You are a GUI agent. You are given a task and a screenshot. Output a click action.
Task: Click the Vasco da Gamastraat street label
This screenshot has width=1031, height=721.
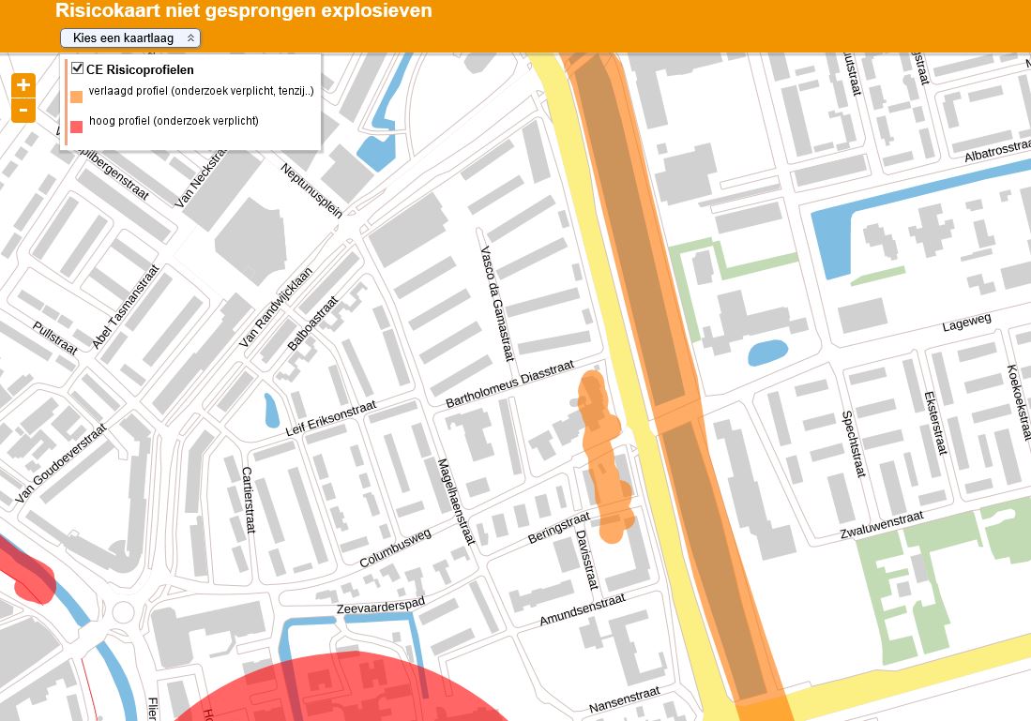[x=496, y=304]
